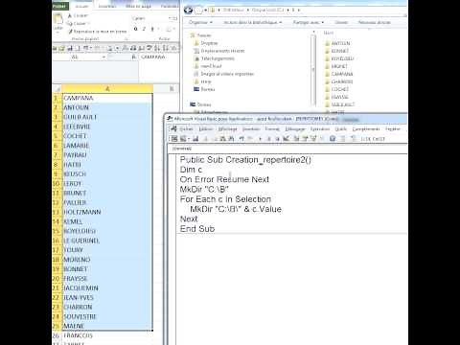This screenshot has height=345, width=460.
Task: Open the BONNET folder in Explorer
Action: (336, 51)
